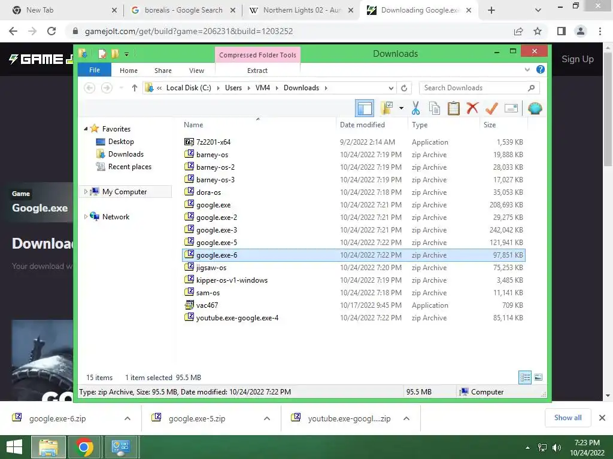The image size is (613, 459).
Task: Sort files by Date modified column
Action: (x=362, y=125)
